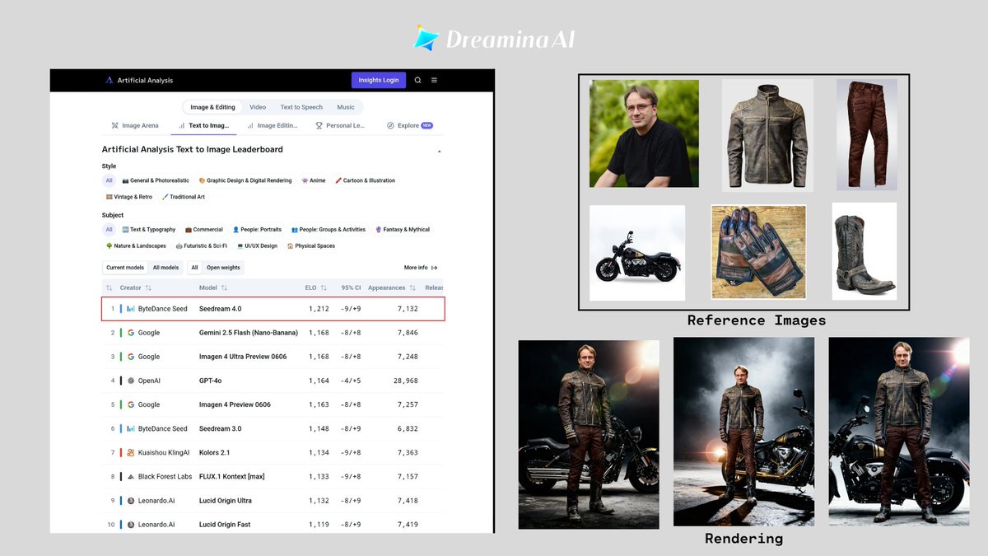Viewport: 988px width, 556px height.
Task: Sort by ELO using its sort arrows
Action: tap(324, 288)
